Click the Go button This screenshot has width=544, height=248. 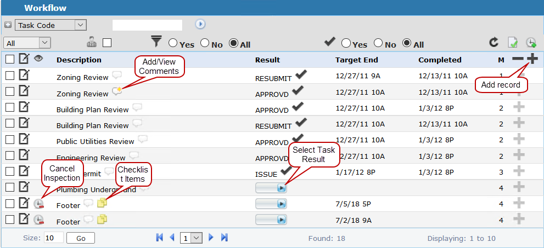click(81, 238)
